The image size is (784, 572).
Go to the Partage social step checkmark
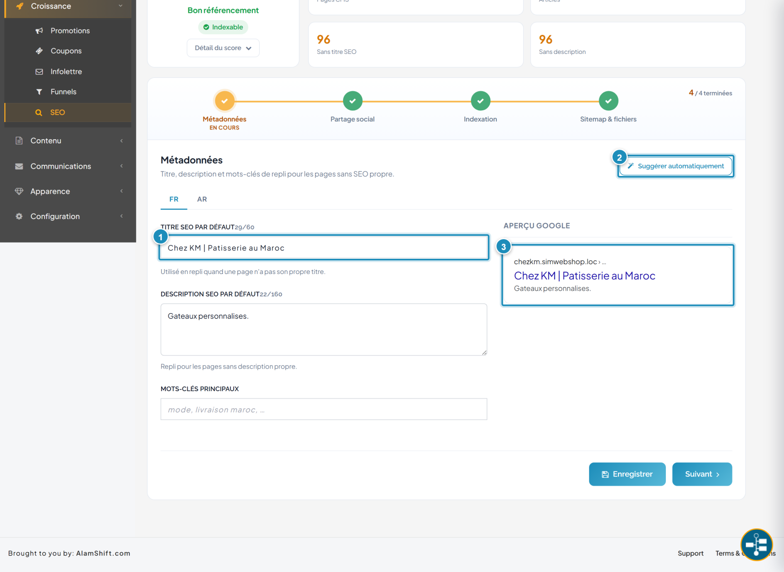pyautogui.click(x=352, y=101)
